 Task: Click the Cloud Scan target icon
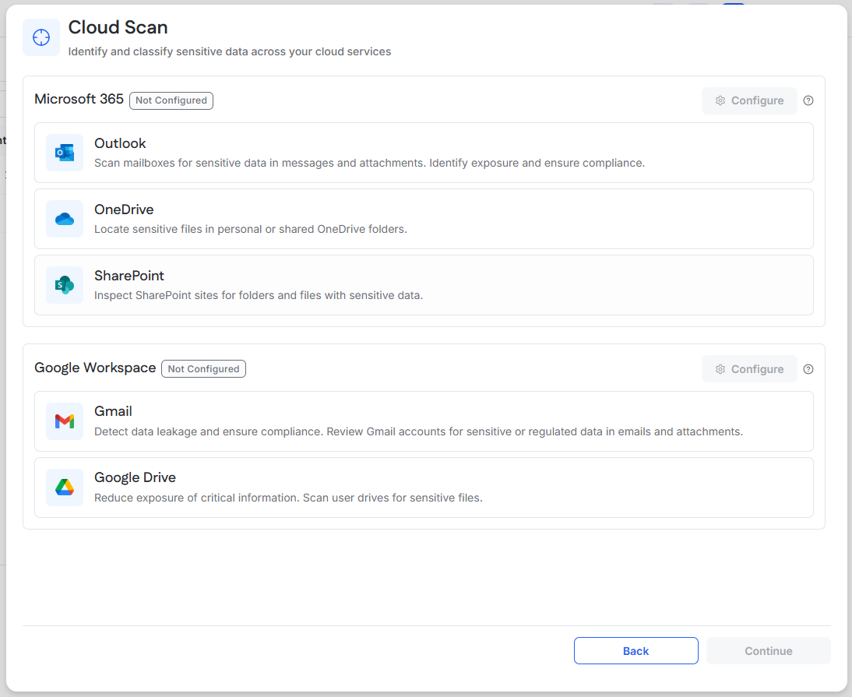pos(41,37)
